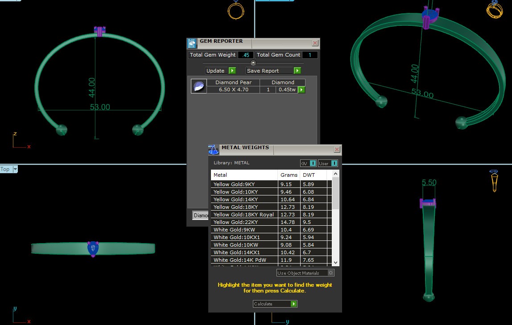
Task: Click the Metal Weights scale icon
Action: pos(214,150)
